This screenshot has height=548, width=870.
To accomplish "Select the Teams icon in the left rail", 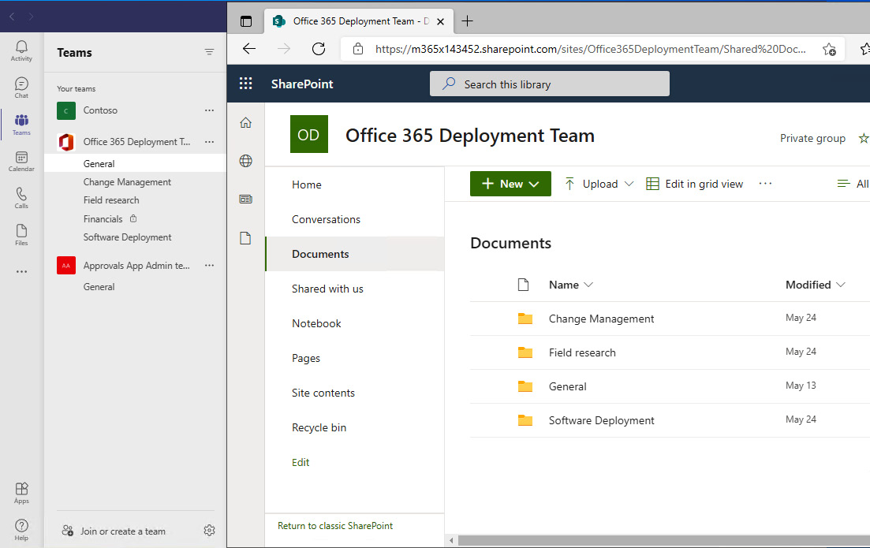I will point(21,125).
